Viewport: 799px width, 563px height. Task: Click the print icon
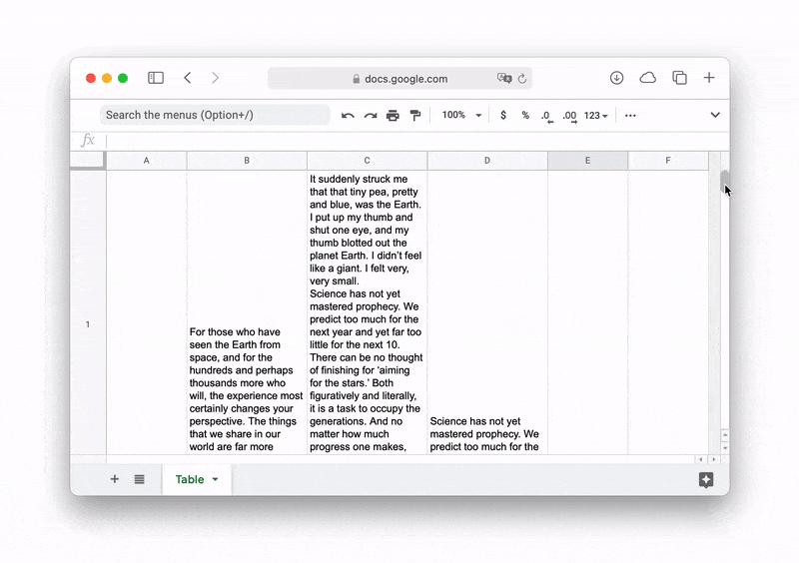tap(393, 116)
